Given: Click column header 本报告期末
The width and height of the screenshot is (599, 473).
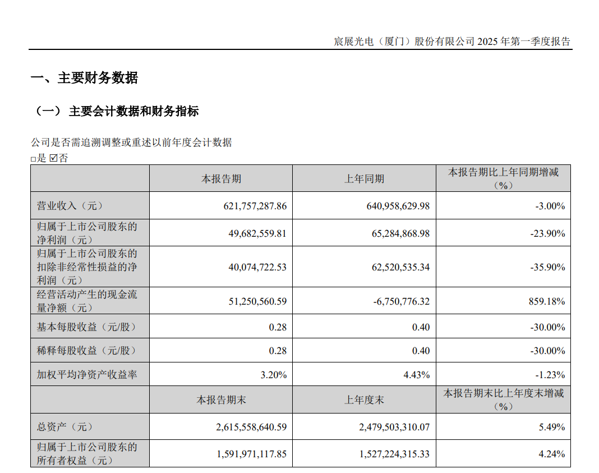Looking at the screenshot, I should coord(221,400).
